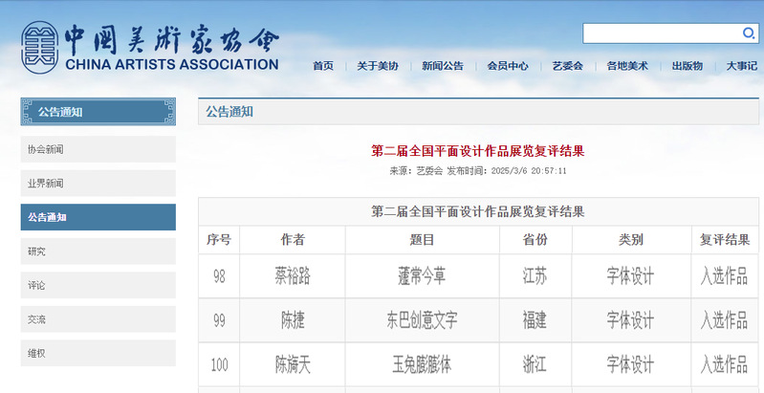The width and height of the screenshot is (764, 393).
Task: Open 业界新闻 from the sidebar
Action: click(x=98, y=184)
